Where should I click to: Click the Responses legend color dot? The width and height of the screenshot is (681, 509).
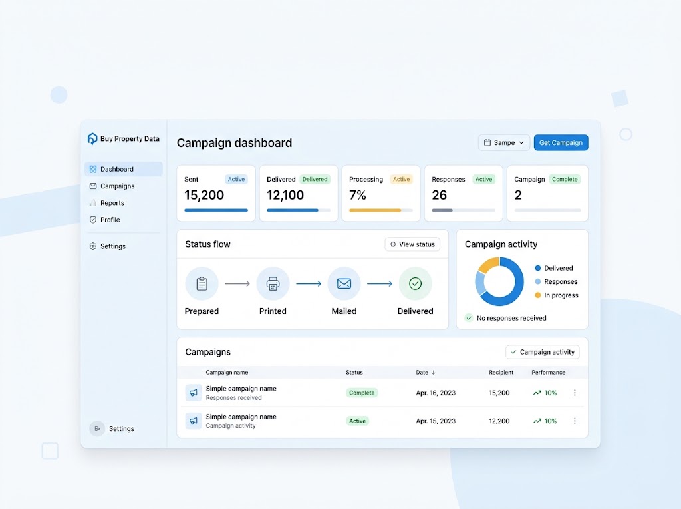pos(537,281)
